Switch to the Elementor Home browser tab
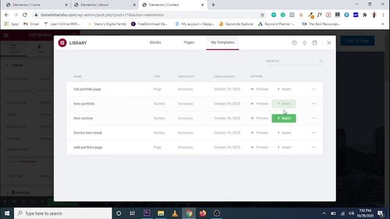This screenshot has width=390, height=219. [x=36, y=5]
